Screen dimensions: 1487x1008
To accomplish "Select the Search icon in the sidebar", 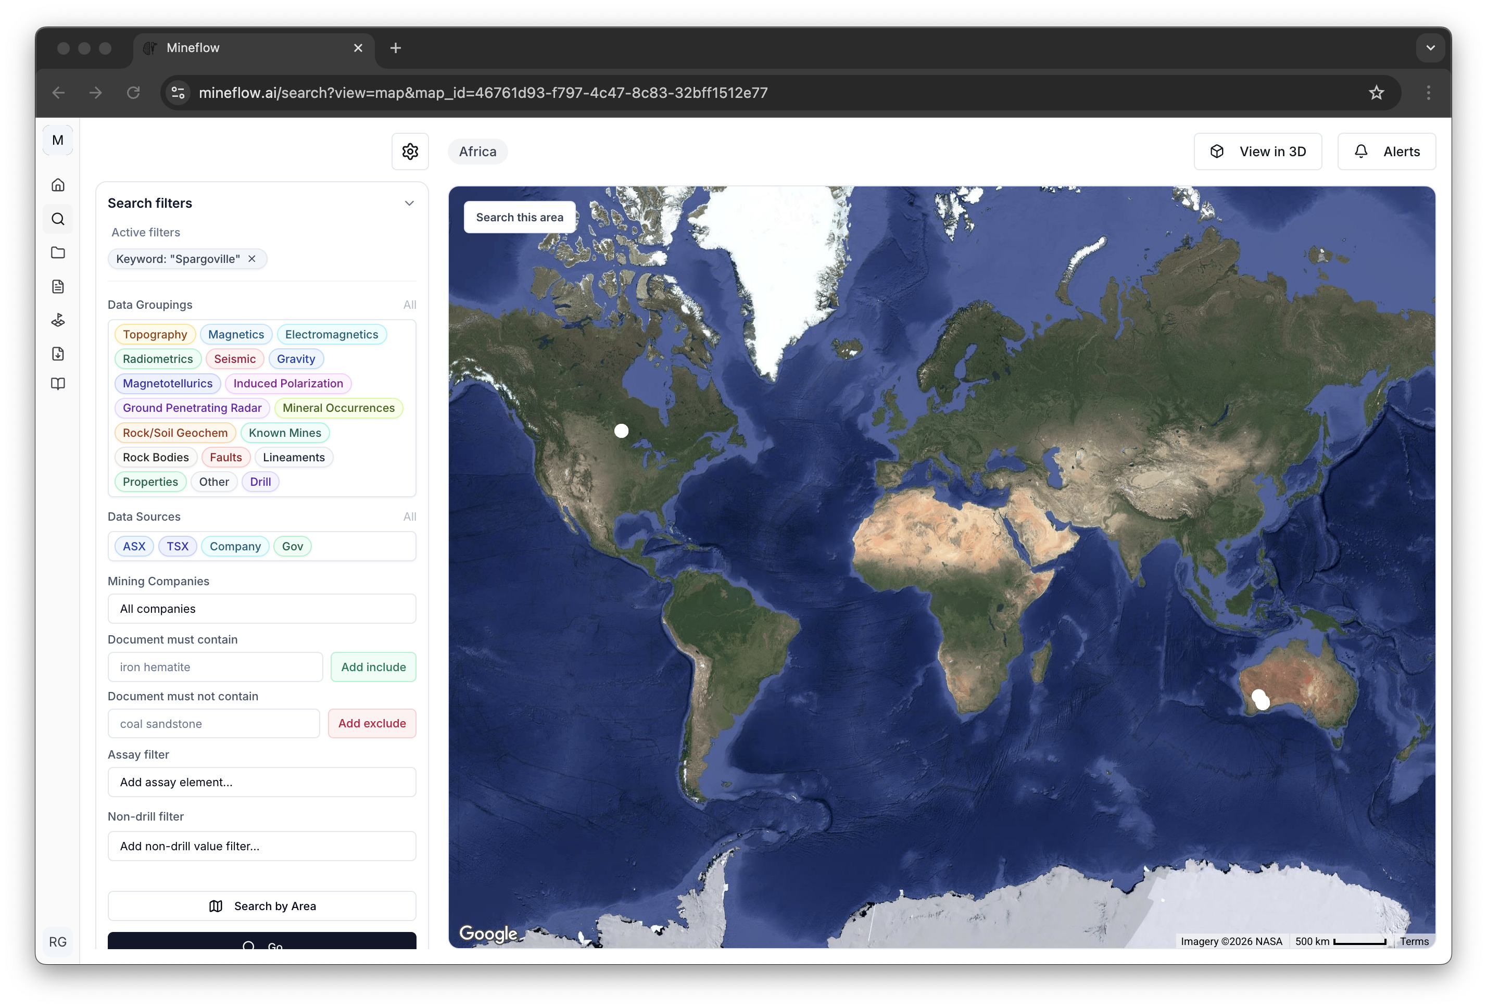I will [x=58, y=218].
